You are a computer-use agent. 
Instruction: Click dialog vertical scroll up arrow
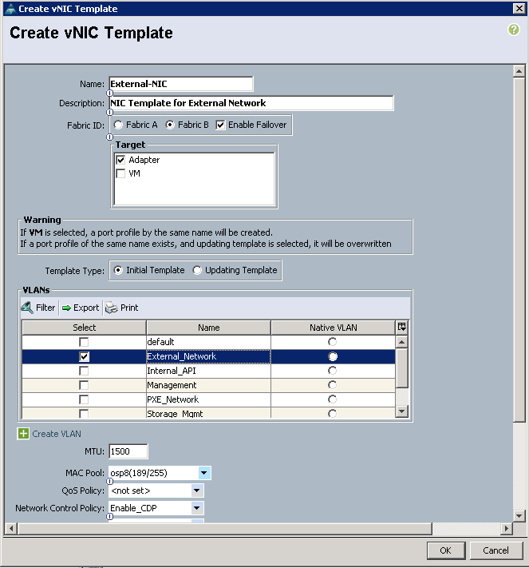(519, 71)
